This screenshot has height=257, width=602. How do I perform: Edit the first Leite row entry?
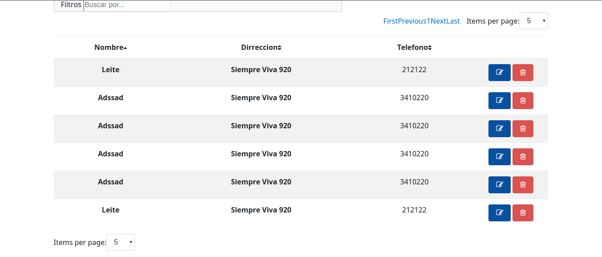(x=499, y=73)
